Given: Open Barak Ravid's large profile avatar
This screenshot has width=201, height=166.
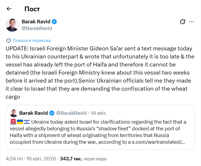Looking at the screenshot, I should 12,25.
